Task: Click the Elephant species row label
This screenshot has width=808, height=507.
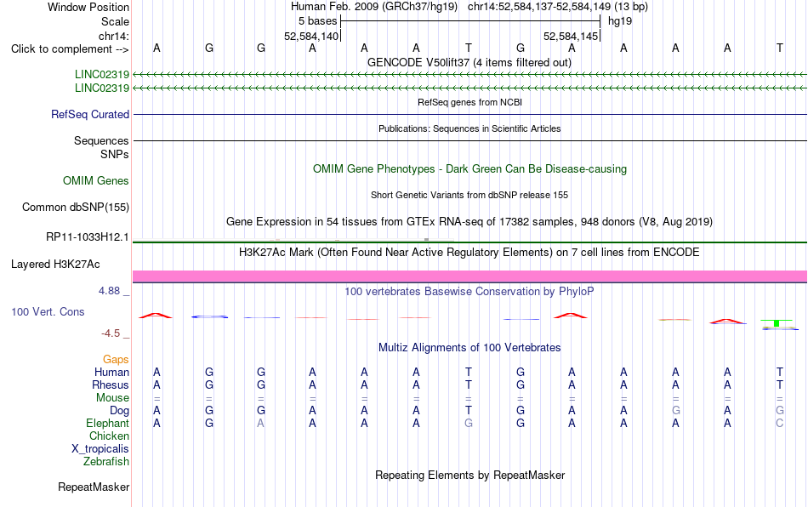Action: 107,423
